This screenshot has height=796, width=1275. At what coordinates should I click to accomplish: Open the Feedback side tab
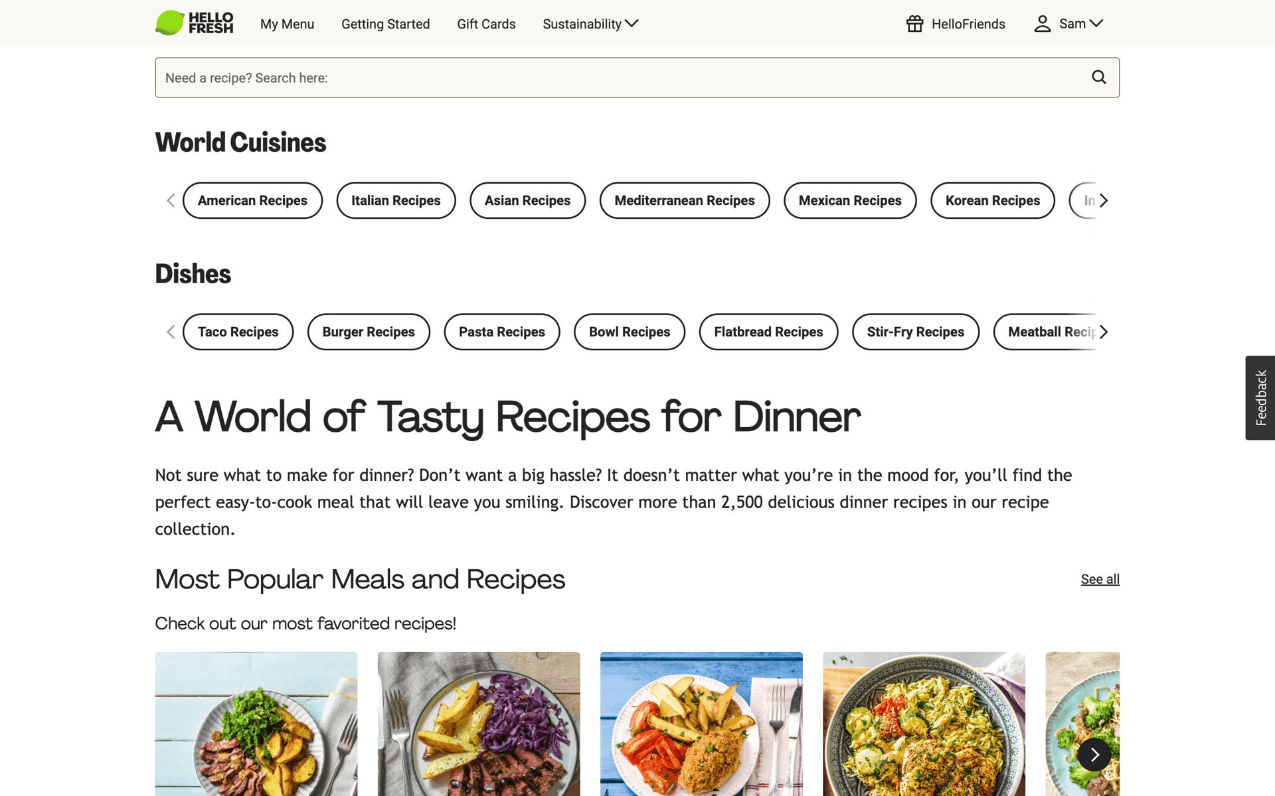click(1260, 397)
